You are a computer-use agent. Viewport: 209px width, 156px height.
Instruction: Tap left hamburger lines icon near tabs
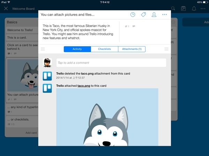(43, 49)
